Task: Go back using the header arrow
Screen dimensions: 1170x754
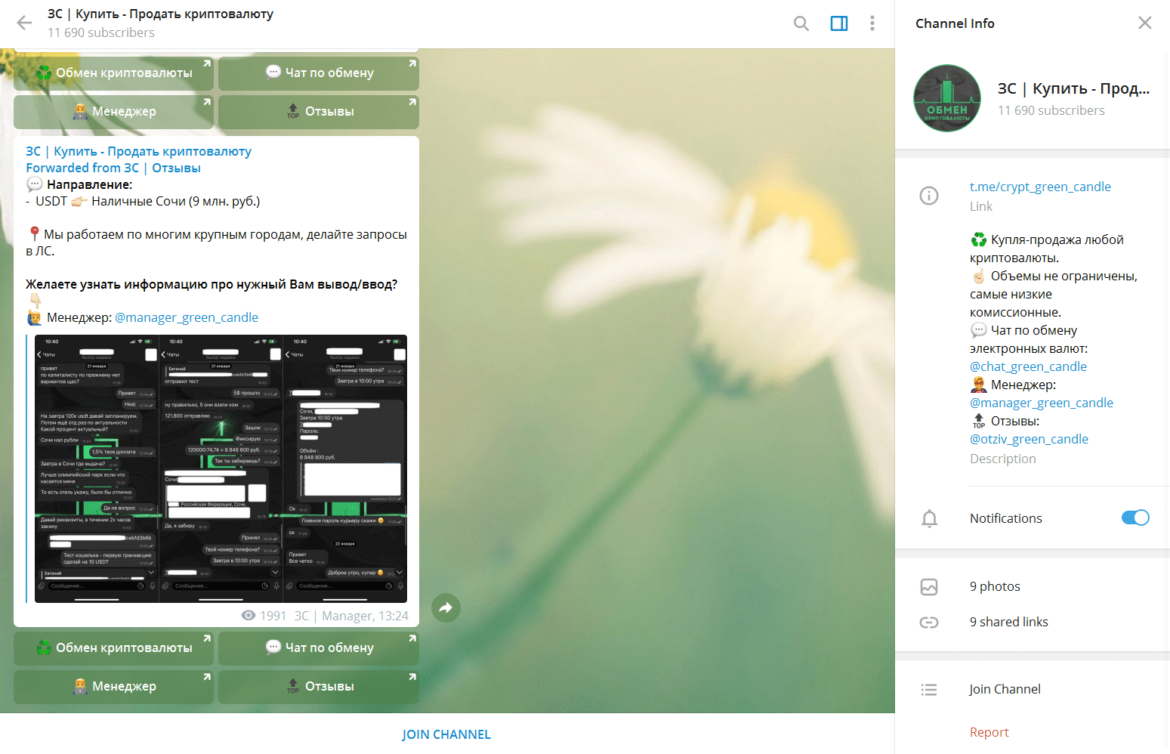Action: pyautogui.click(x=24, y=23)
